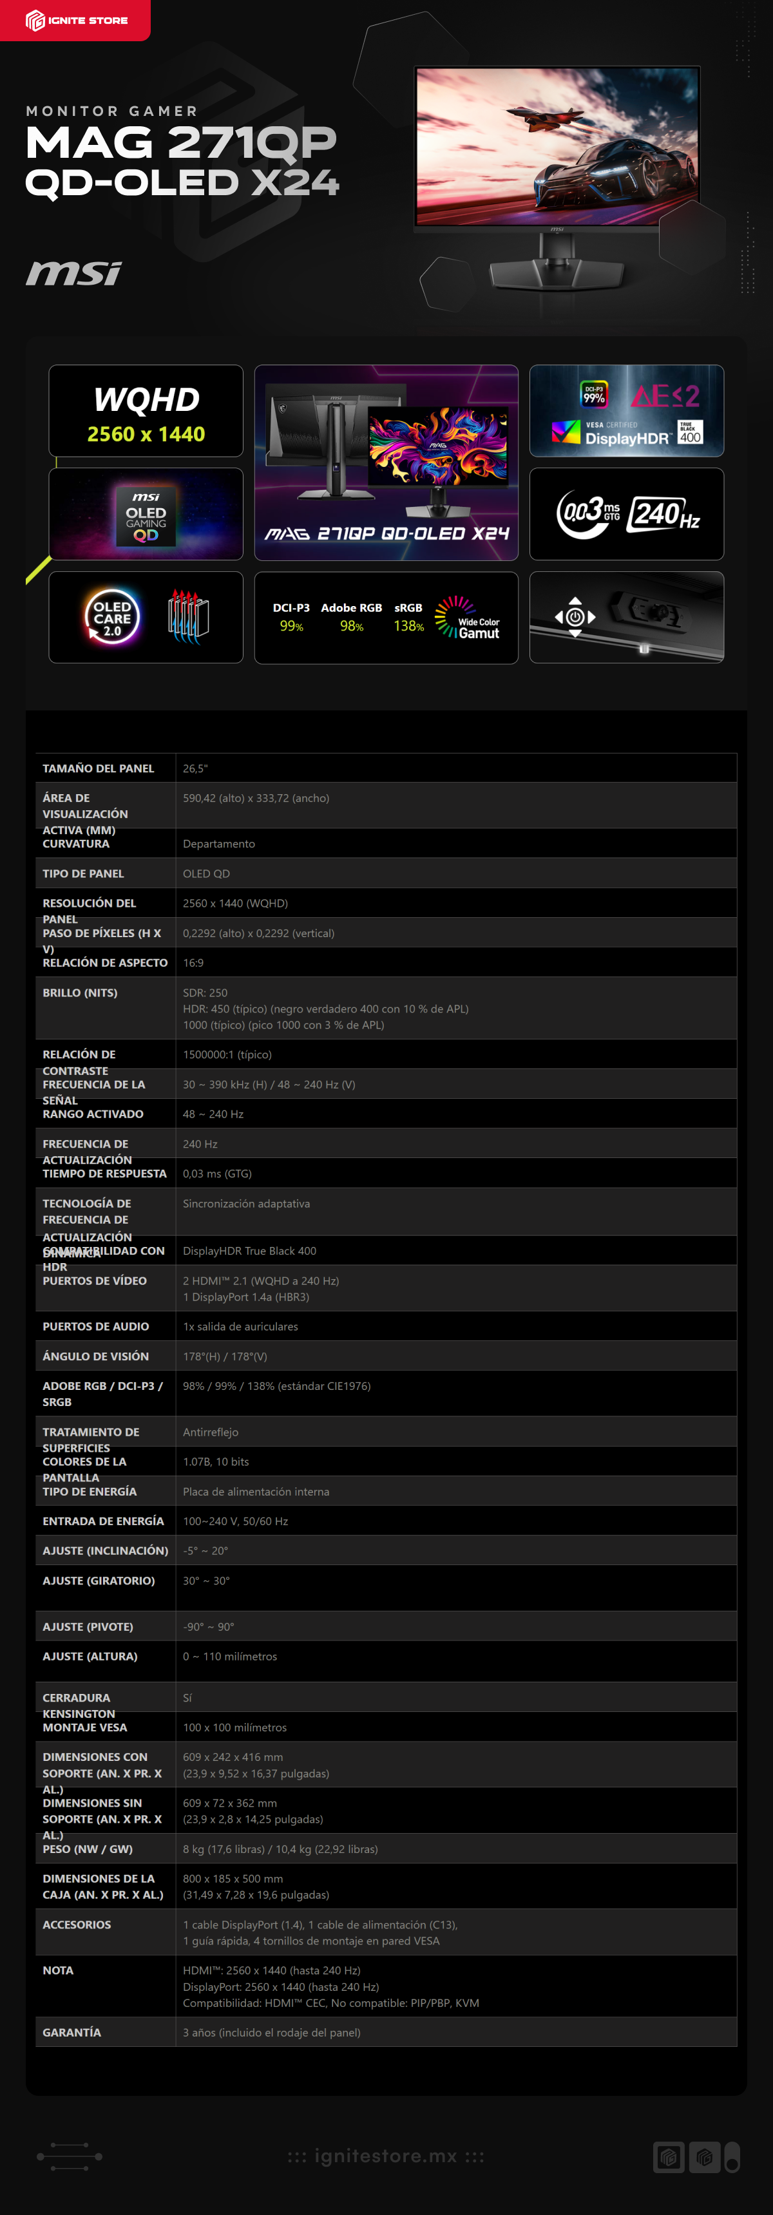
Task: Select the WQHD 2560 x 1440 tile
Action: tap(146, 411)
